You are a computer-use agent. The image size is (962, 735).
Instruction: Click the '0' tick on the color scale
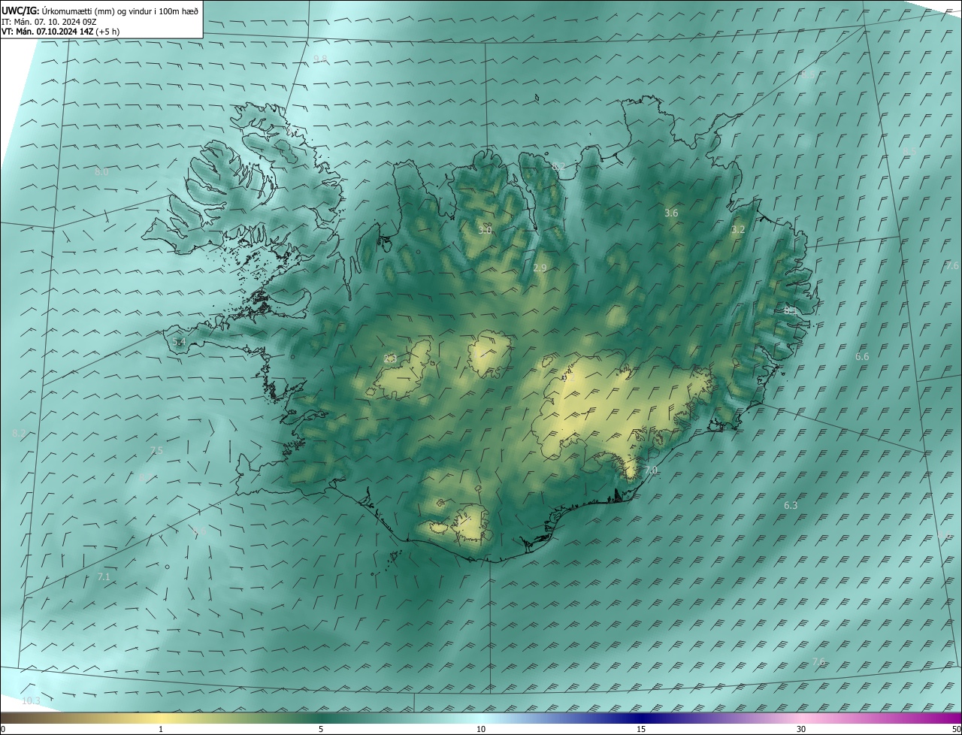point(2,730)
